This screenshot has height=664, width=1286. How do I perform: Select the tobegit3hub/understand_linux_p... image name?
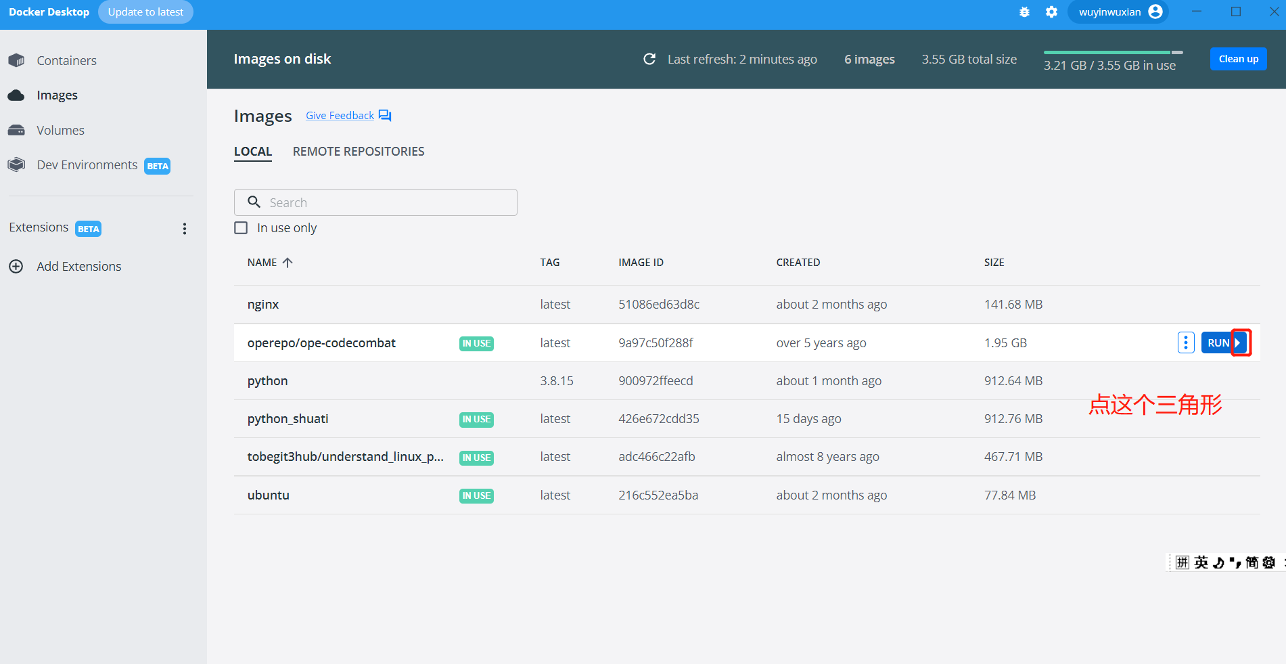346,457
